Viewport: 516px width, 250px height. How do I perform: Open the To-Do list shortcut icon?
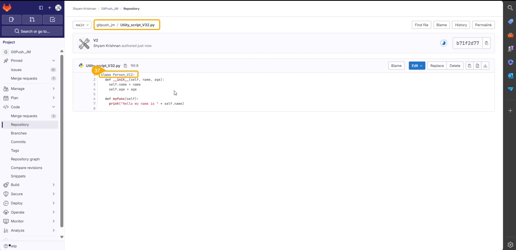click(x=53, y=20)
